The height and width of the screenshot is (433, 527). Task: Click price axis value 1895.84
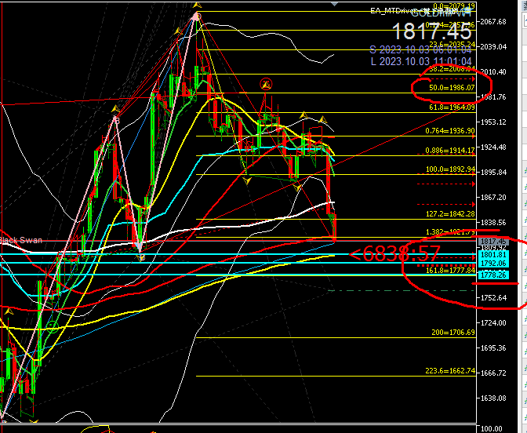493,172
